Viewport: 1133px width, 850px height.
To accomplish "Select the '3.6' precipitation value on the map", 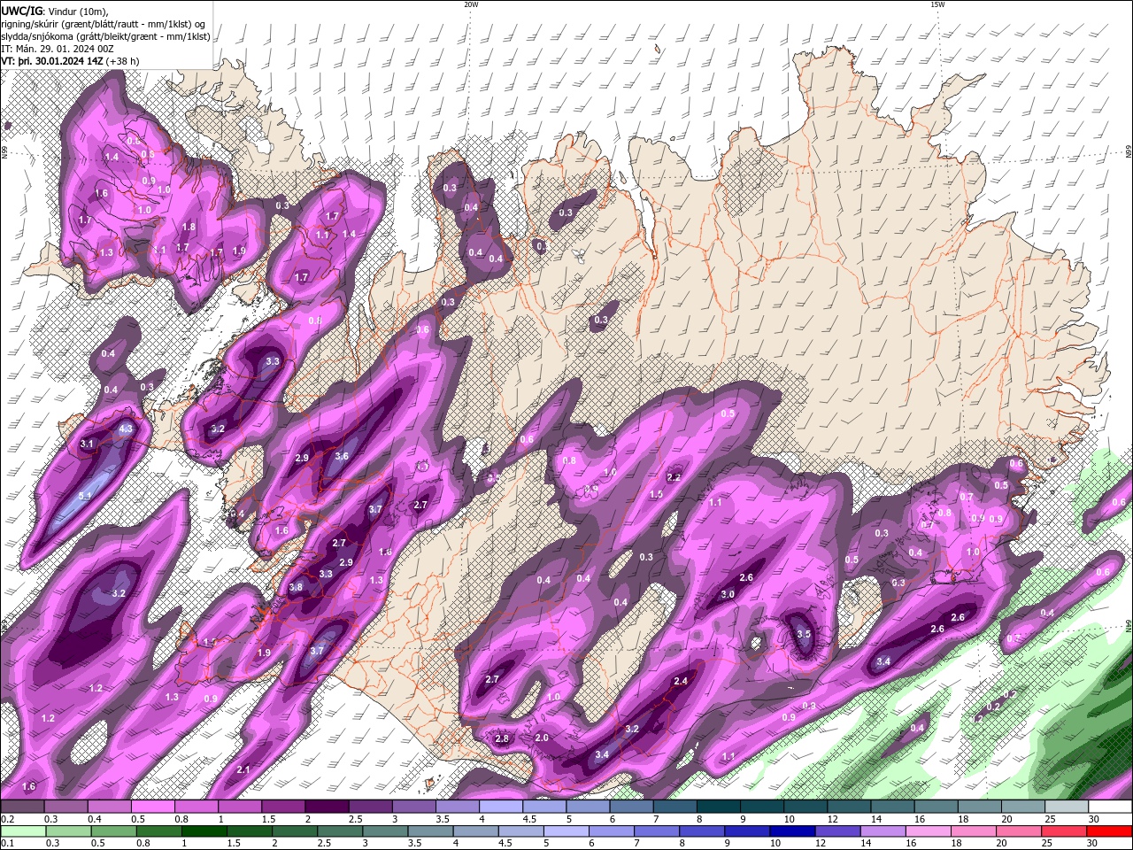I will (x=343, y=456).
